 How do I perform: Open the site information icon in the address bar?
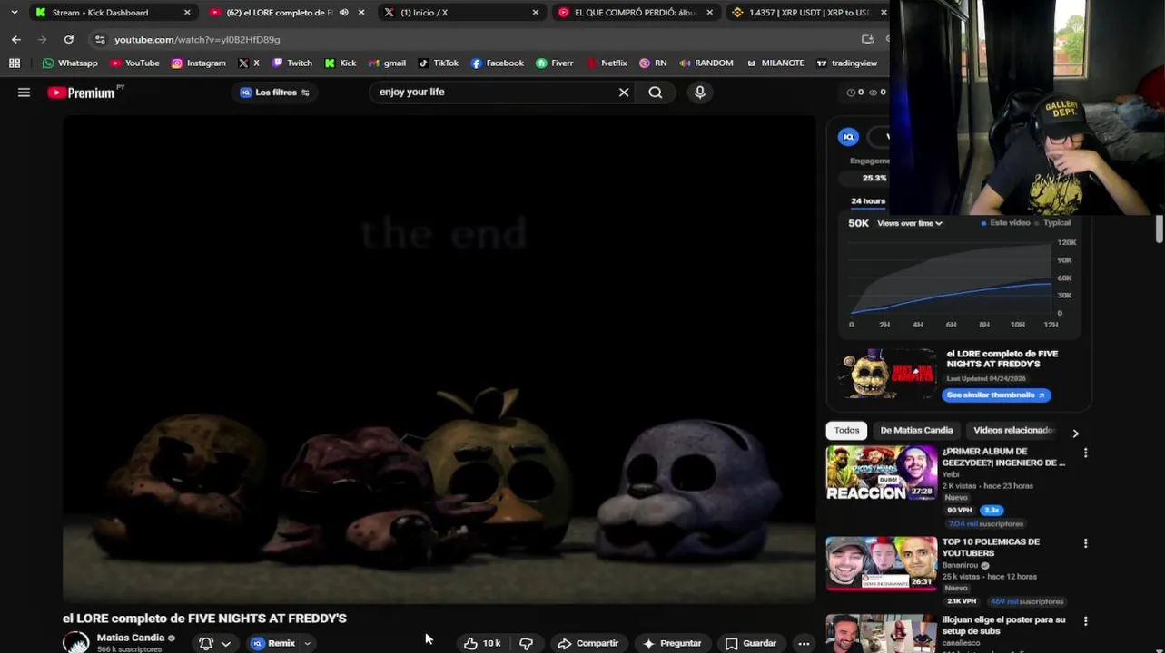(100, 40)
